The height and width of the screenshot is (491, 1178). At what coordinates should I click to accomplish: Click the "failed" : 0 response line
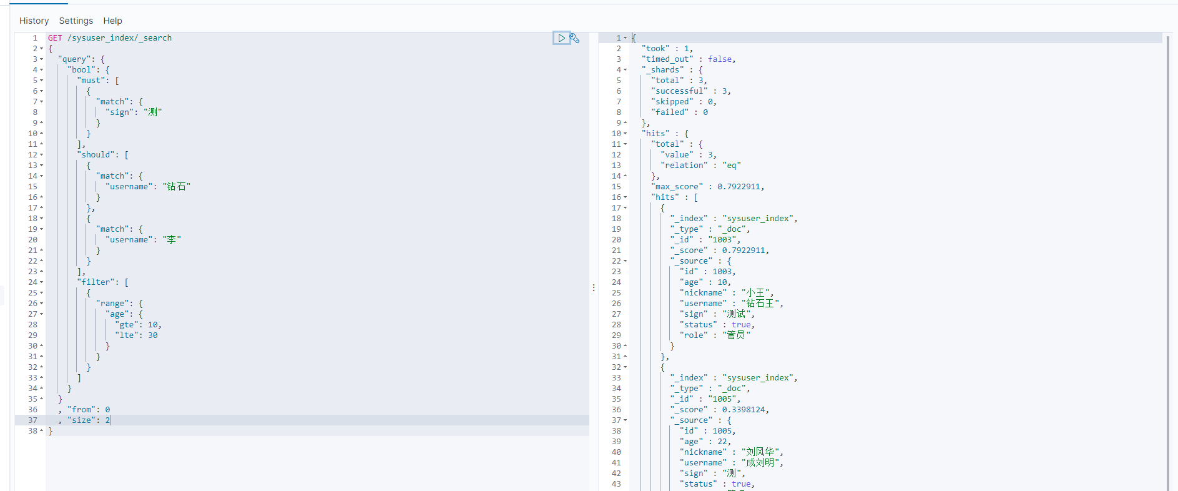coord(680,112)
